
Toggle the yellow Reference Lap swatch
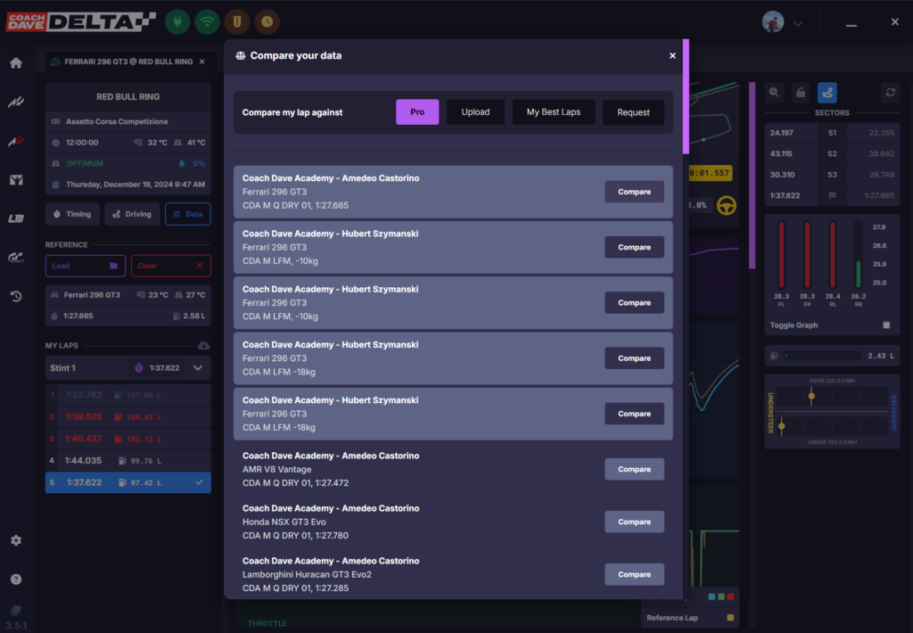(x=730, y=618)
